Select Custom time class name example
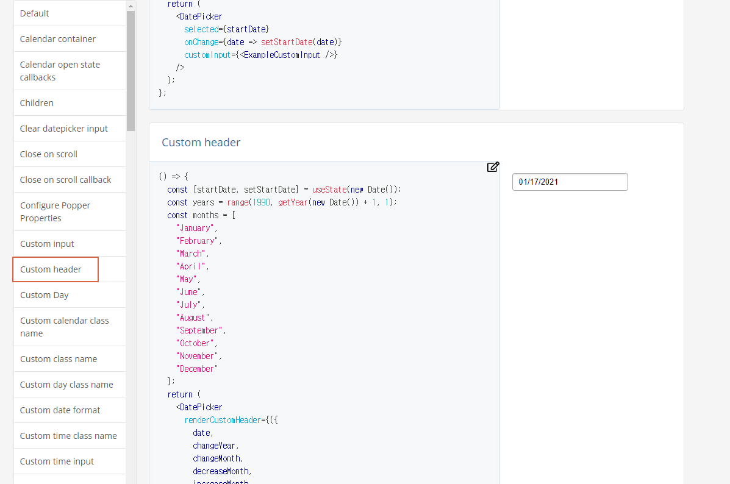 coord(68,435)
